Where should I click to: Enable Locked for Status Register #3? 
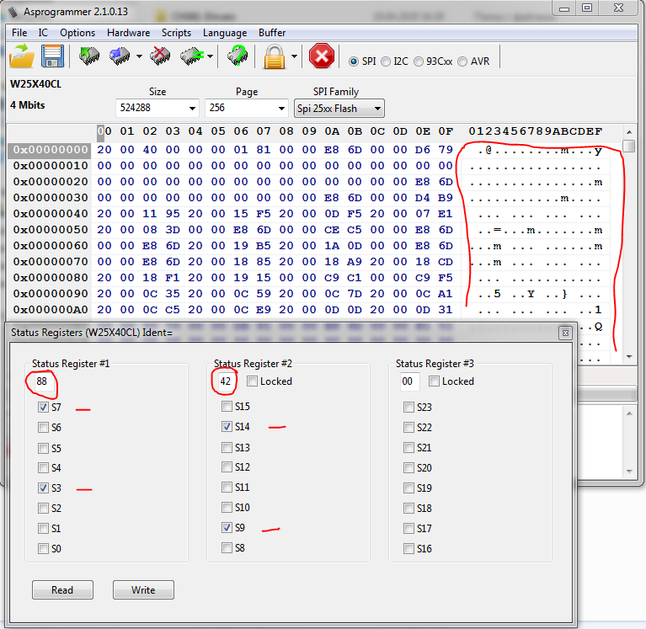(x=434, y=381)
